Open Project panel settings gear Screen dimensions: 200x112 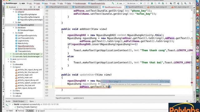39,7
